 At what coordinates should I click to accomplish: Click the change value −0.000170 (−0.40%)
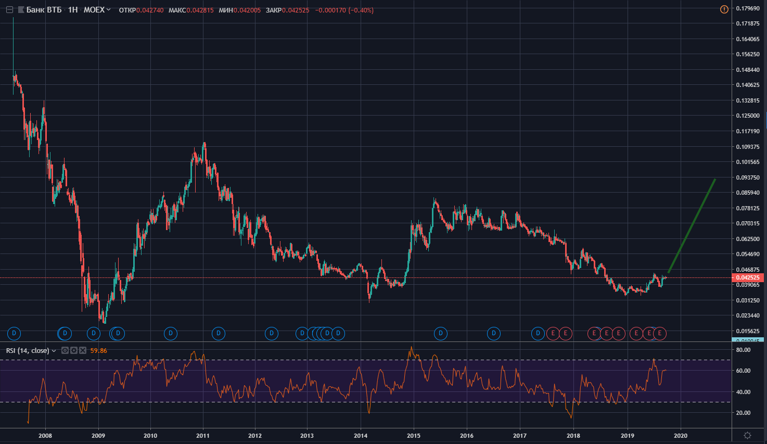coord(344,10)
